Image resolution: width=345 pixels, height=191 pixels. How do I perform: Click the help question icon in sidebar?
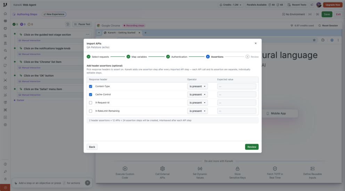(x=5, y=164)
